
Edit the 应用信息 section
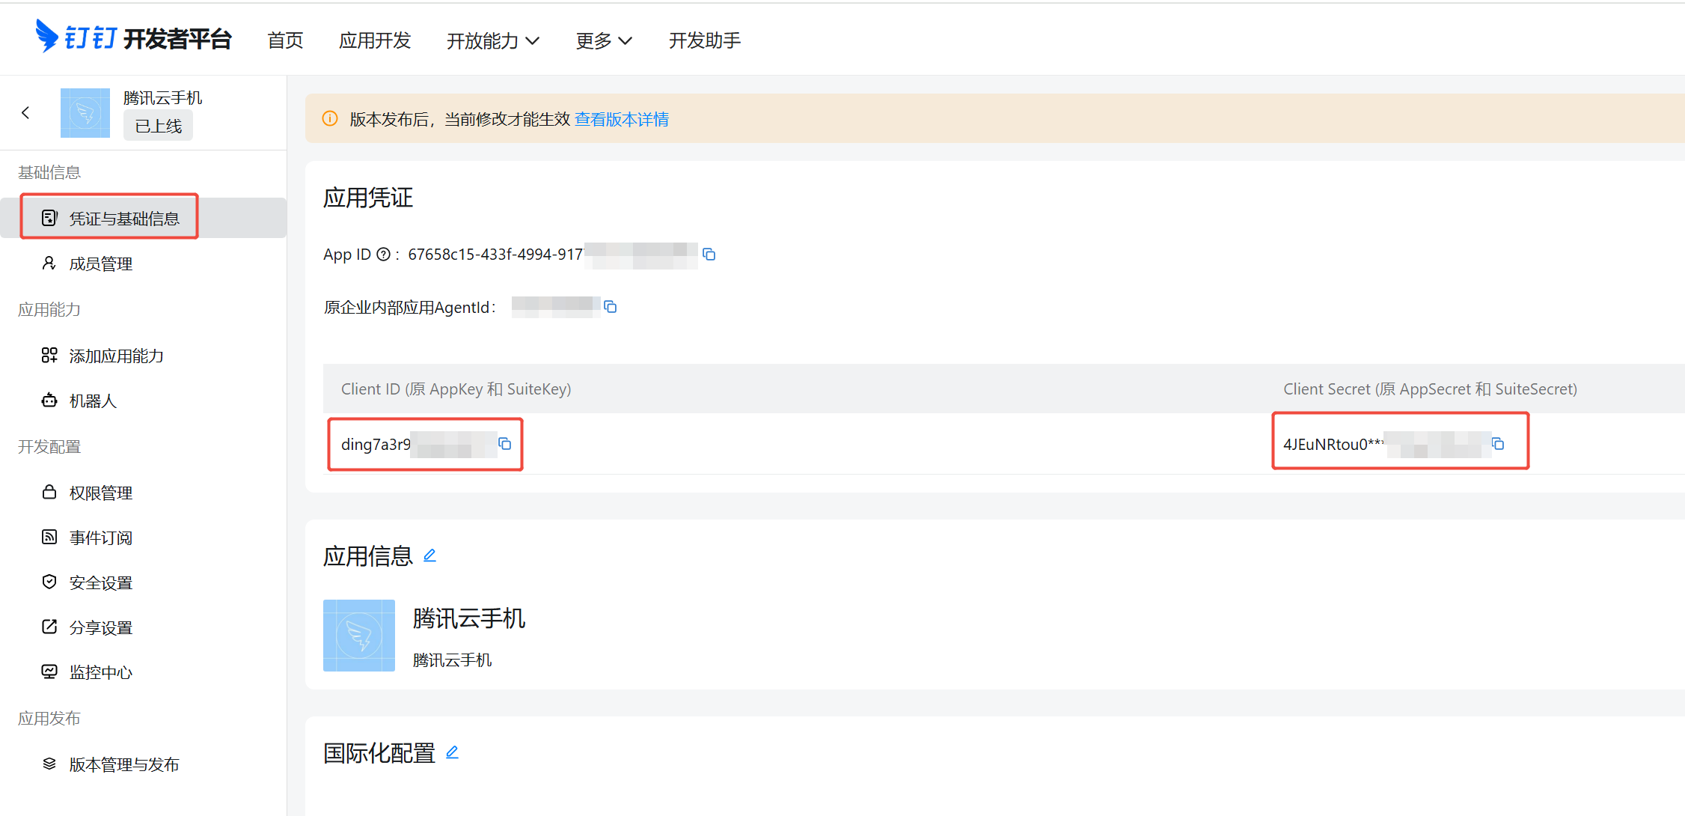point(429,555)
